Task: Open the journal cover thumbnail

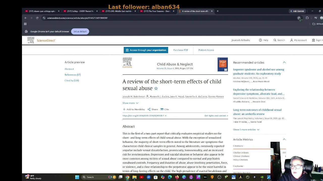Action: [x=223, y=65]
